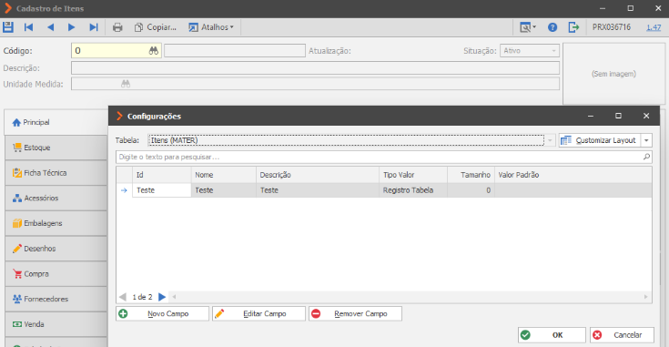Click the text search input field
This screenshot has height=347, width=669.
click(x=380, y=157)
